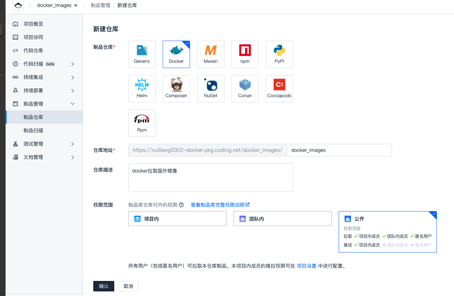Choose the Conan repository type
This screenshot has height=296, width=454.
[245, 89]
